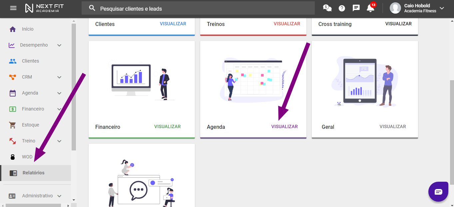The height and width of the screenshot is (207, 454).
Task: Click the user avatar picture
Action: tap(395, 8)
